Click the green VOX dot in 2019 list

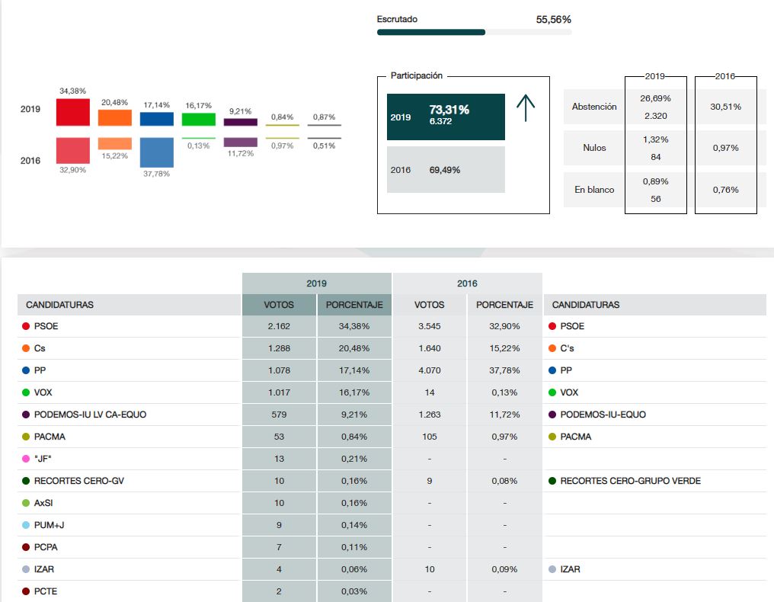pyautogui.click(x=27, y=392)
